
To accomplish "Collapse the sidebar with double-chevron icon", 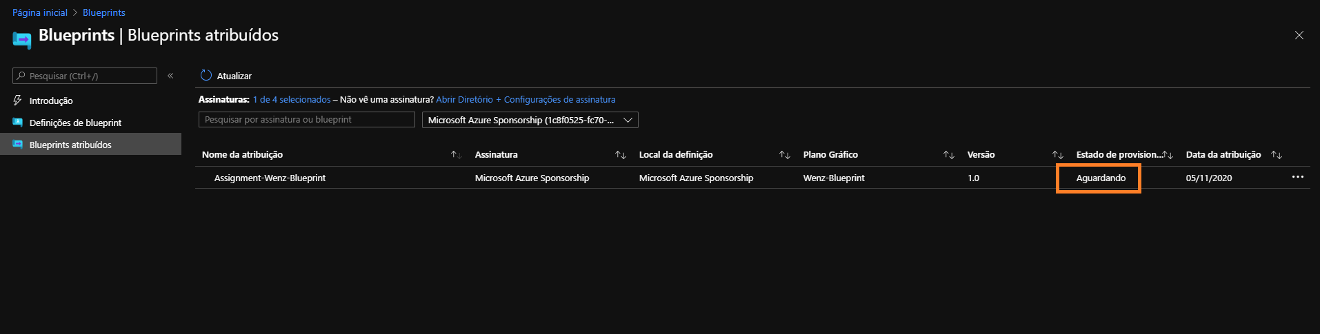I will click(x=170, y=76).
